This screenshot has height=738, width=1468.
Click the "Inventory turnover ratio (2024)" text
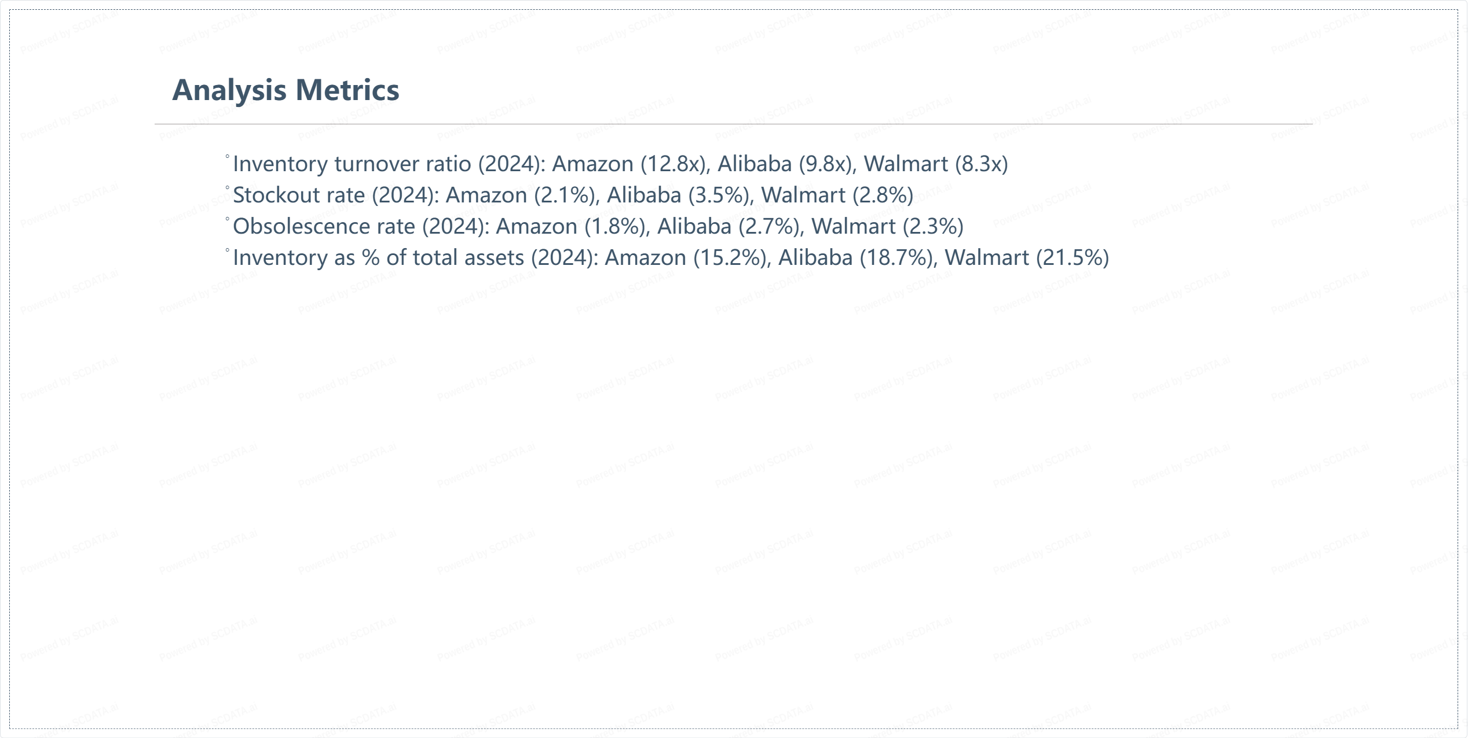point(389,164)
